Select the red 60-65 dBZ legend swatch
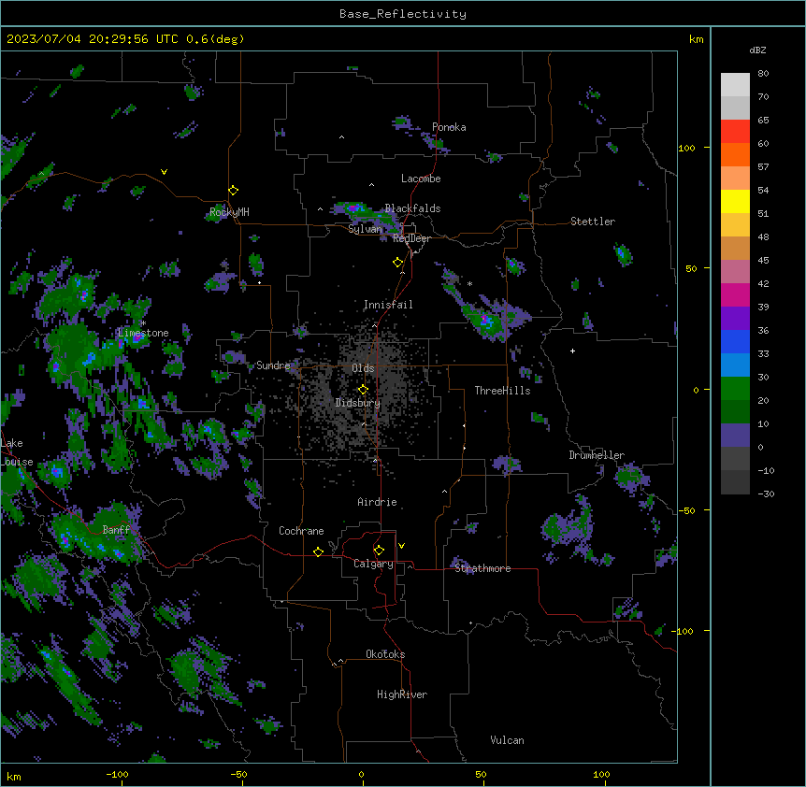 [735, 132]
